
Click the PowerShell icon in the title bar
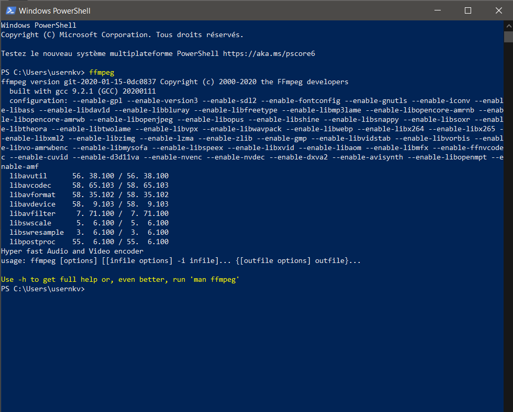point(11,11)
